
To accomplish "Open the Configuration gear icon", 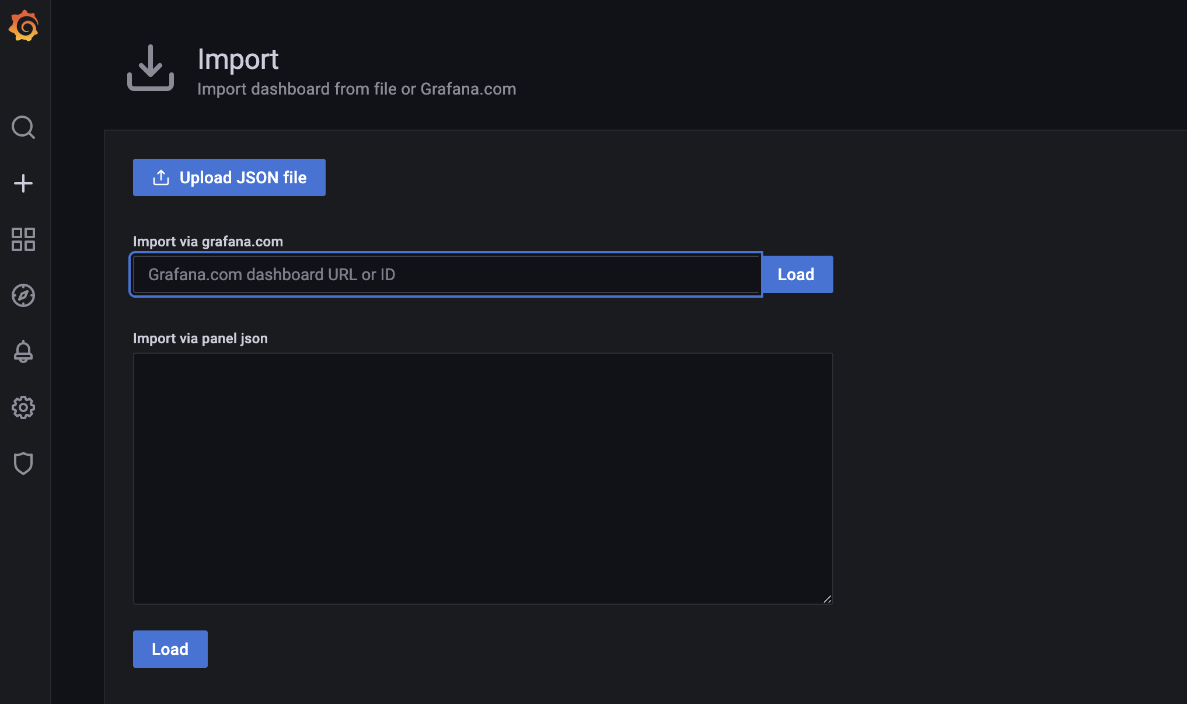I will coord(23,407).
